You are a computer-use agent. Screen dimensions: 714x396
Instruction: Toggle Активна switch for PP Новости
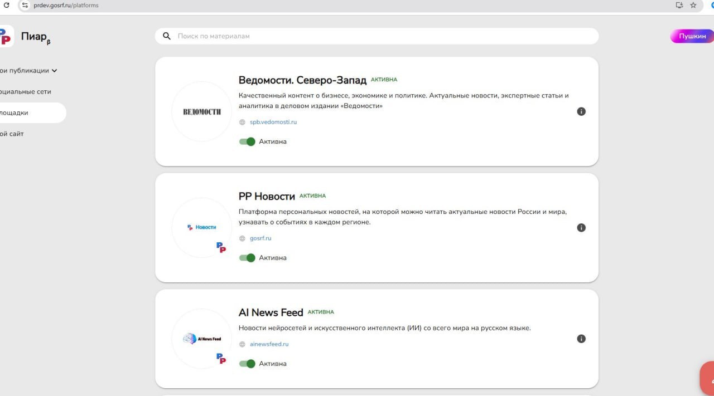pyautogui.click(x=247, y=258)
